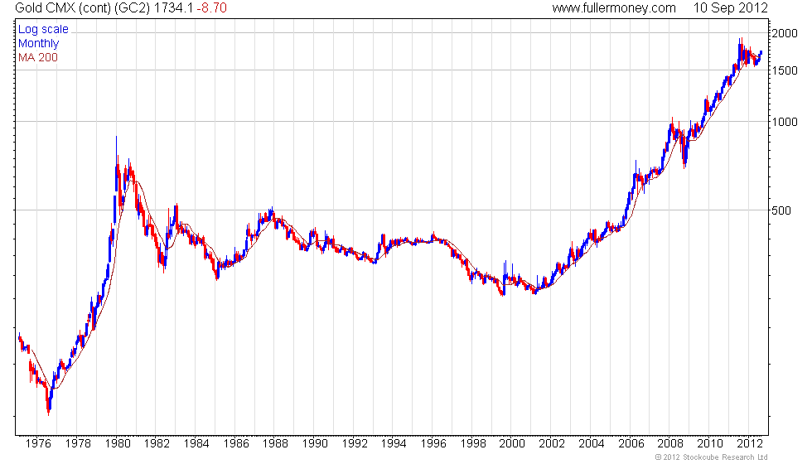Click the 500 price axis label
Viewport: 812px width, 464px height.
coord(781,210)
